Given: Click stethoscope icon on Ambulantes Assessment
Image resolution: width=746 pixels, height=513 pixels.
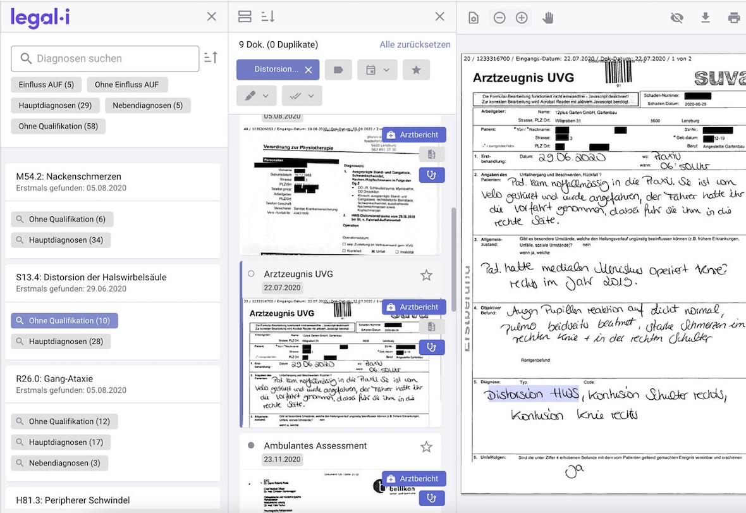Looking at the screenshot, I should pos(432,498).
